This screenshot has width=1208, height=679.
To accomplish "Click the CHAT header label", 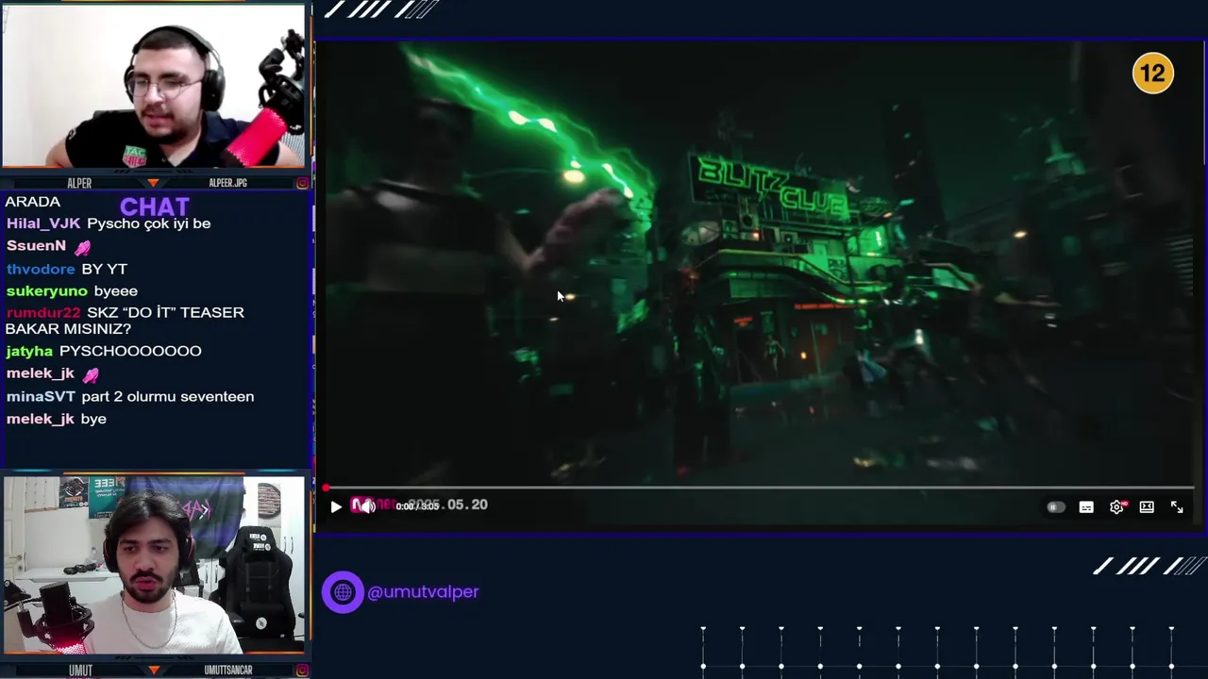I will [x=155, y=207].
